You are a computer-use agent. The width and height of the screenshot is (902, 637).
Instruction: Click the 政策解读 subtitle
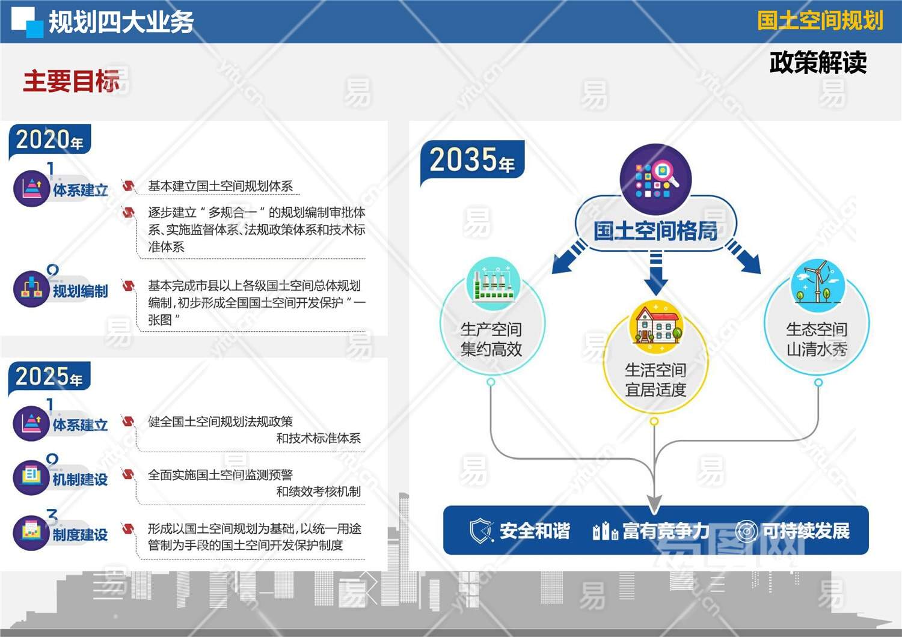(x=818, y=62)
